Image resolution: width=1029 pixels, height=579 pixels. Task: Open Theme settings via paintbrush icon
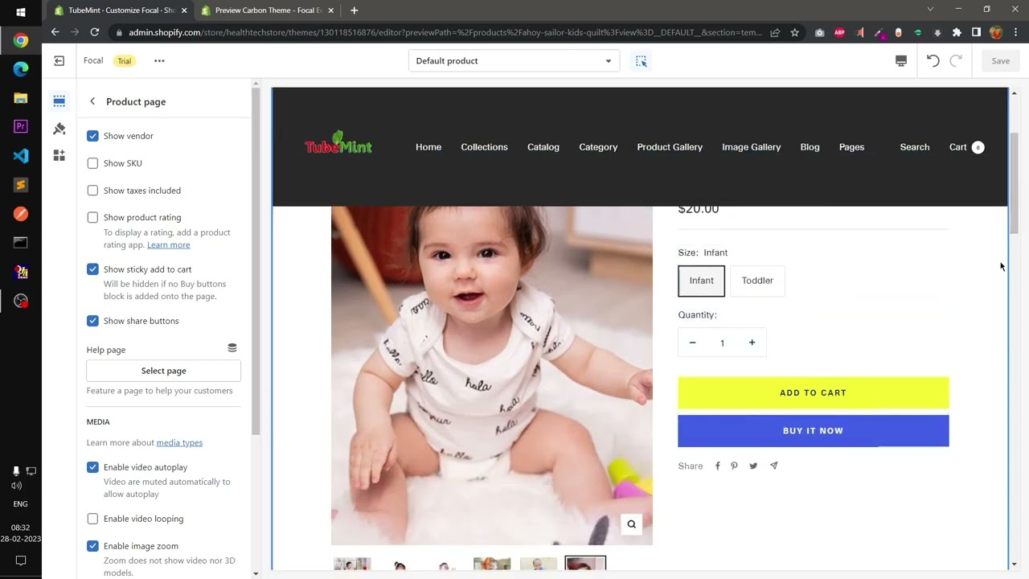59,129
